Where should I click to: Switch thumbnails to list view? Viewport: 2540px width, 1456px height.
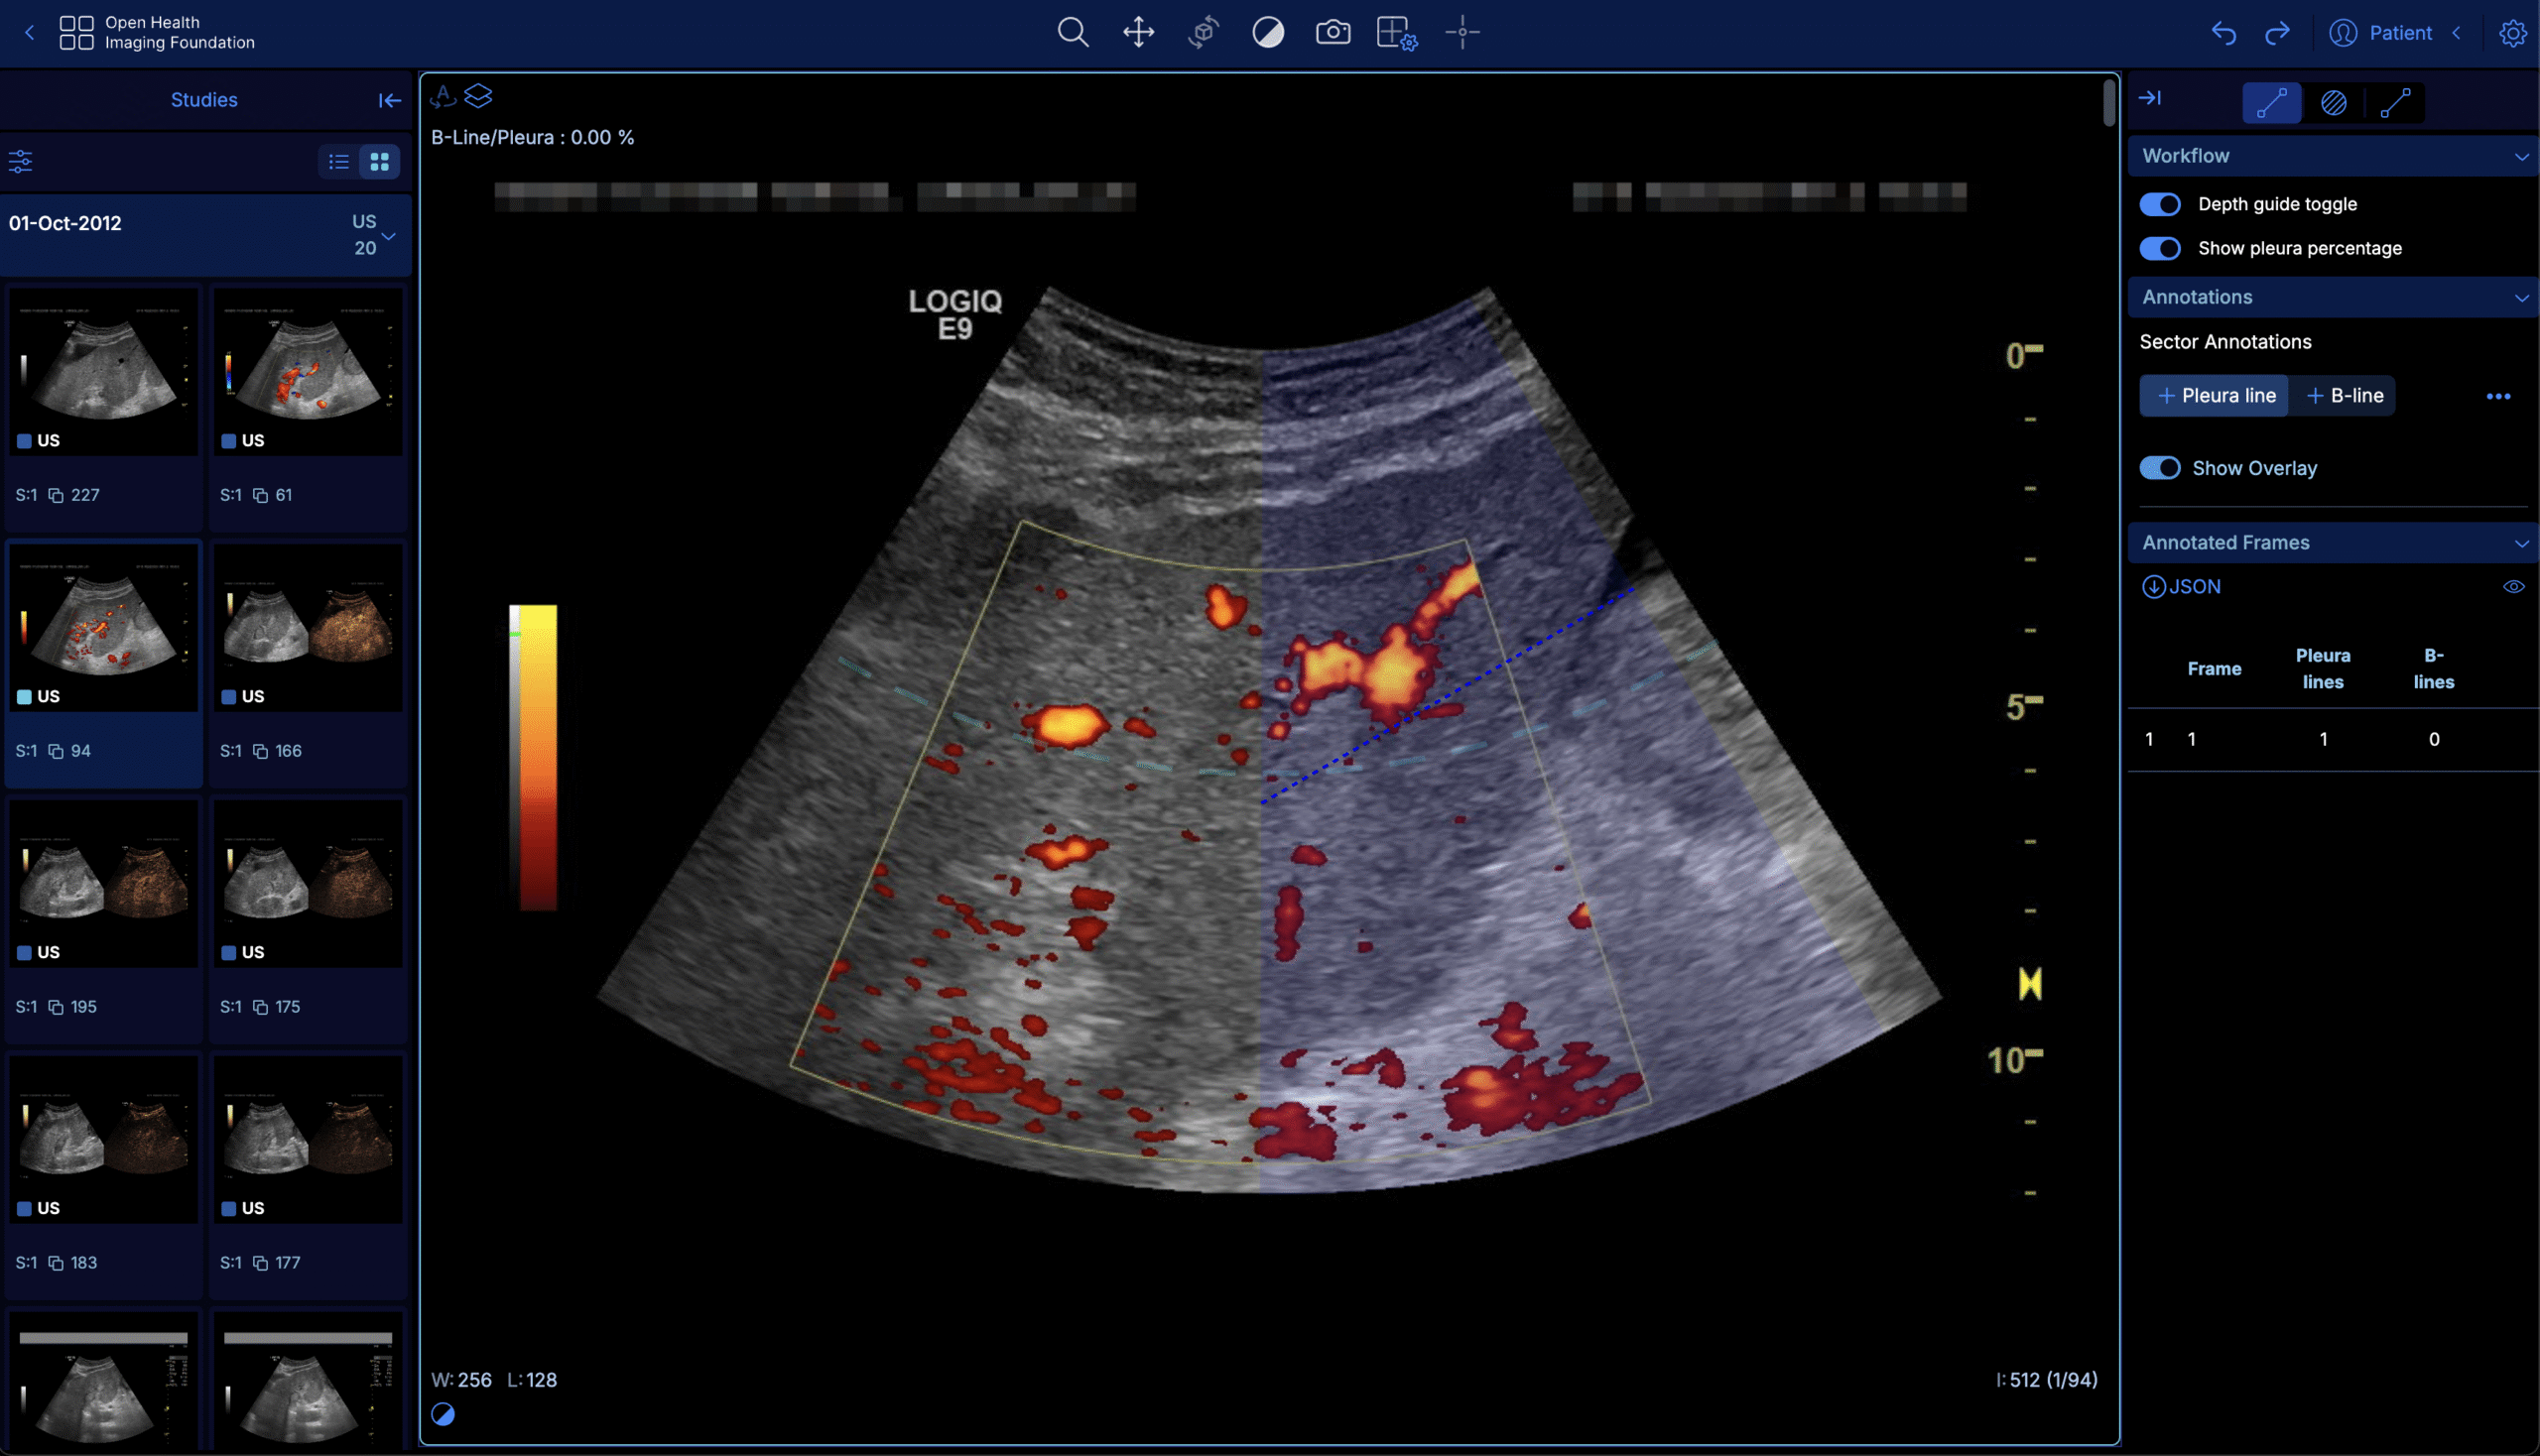pos(338,161)
